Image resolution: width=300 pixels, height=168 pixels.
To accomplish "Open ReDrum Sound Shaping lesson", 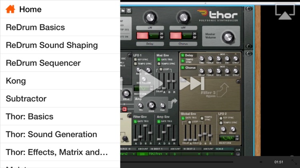I will coord(60,45).
